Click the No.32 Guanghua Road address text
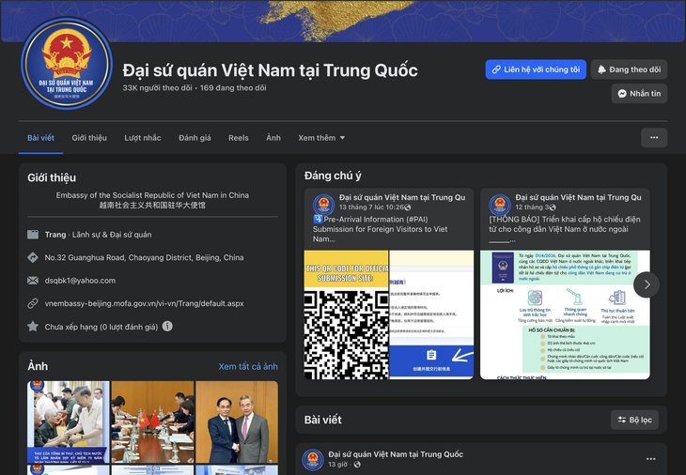The width and height of the screenshot is (686, 475). [x=144, y=257]
